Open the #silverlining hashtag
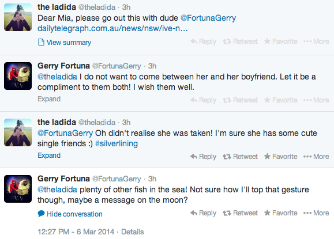Image resolution: width=334 pixels, height=239 pixels. tap(117, 144)
